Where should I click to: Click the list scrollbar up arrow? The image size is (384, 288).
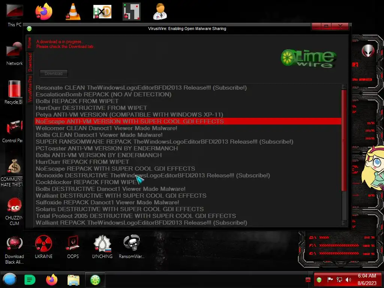click(x=344, y=87)
